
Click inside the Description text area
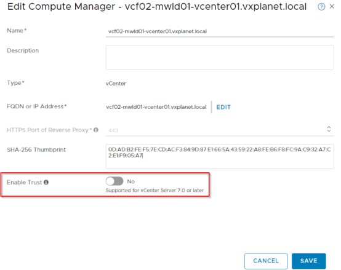(220, 58)
